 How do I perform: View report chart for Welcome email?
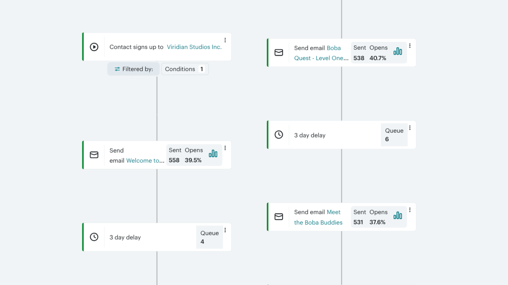pos(213,154)
